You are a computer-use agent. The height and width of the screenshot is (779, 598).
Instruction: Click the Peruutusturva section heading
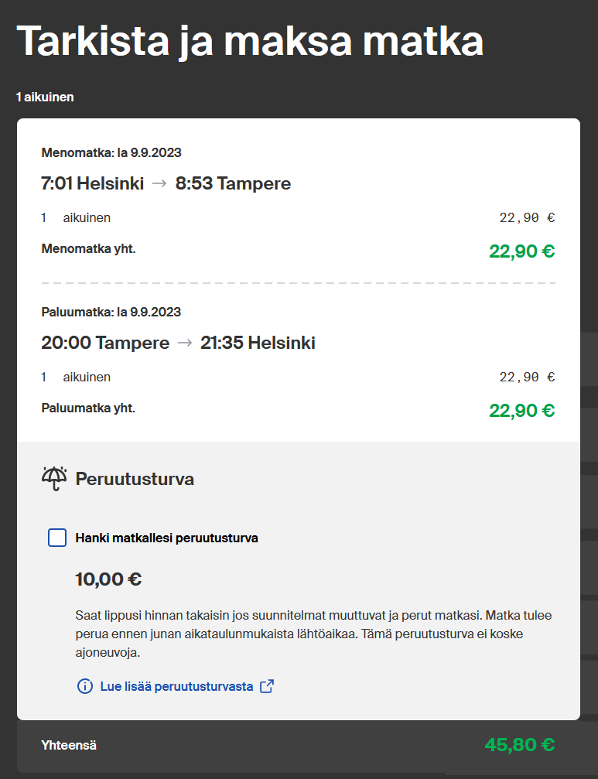coord(135,479)
